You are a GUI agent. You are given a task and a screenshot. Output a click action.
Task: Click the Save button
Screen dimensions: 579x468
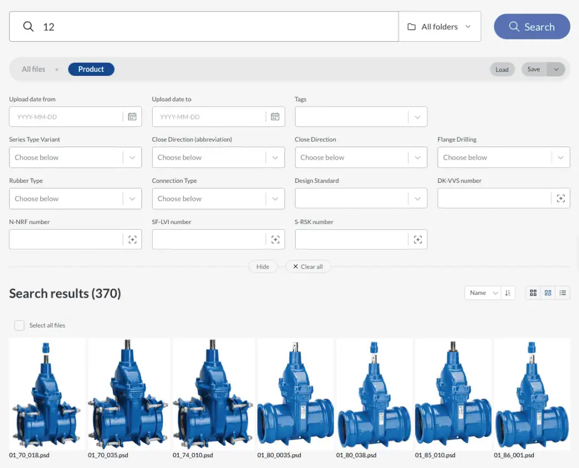coord(534,69)
